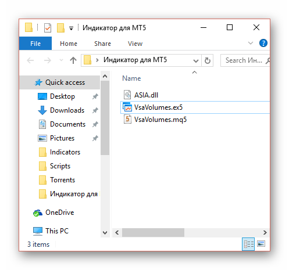289x270 pixels.
Task: Click the horizontal scrollbar thumb in file pane
Action: (153, 232)
